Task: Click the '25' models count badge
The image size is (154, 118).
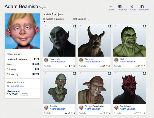Action: click(x=36, y=59)
